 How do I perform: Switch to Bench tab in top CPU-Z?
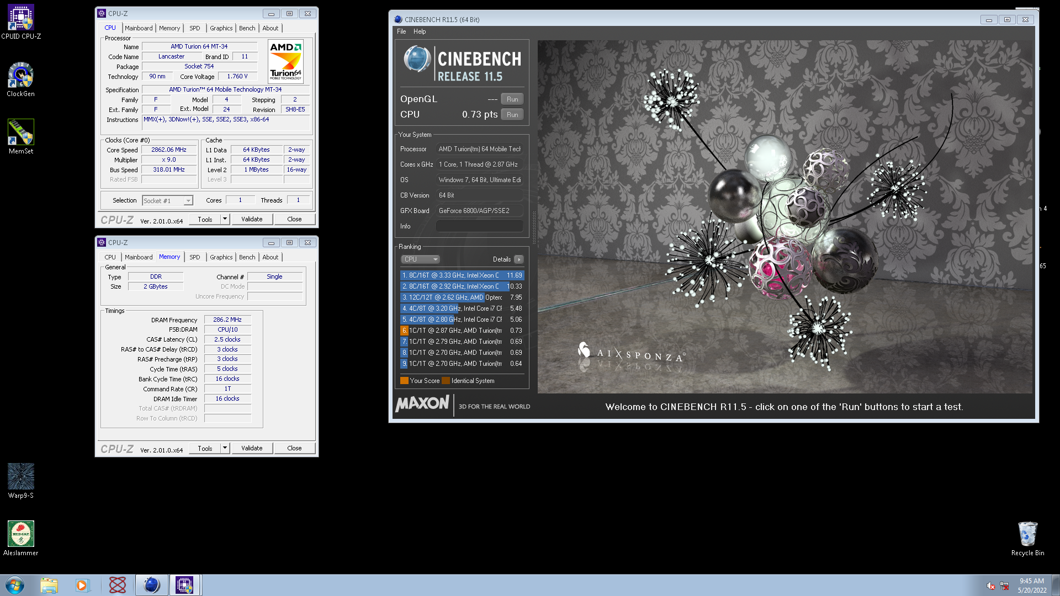[247, 28]
